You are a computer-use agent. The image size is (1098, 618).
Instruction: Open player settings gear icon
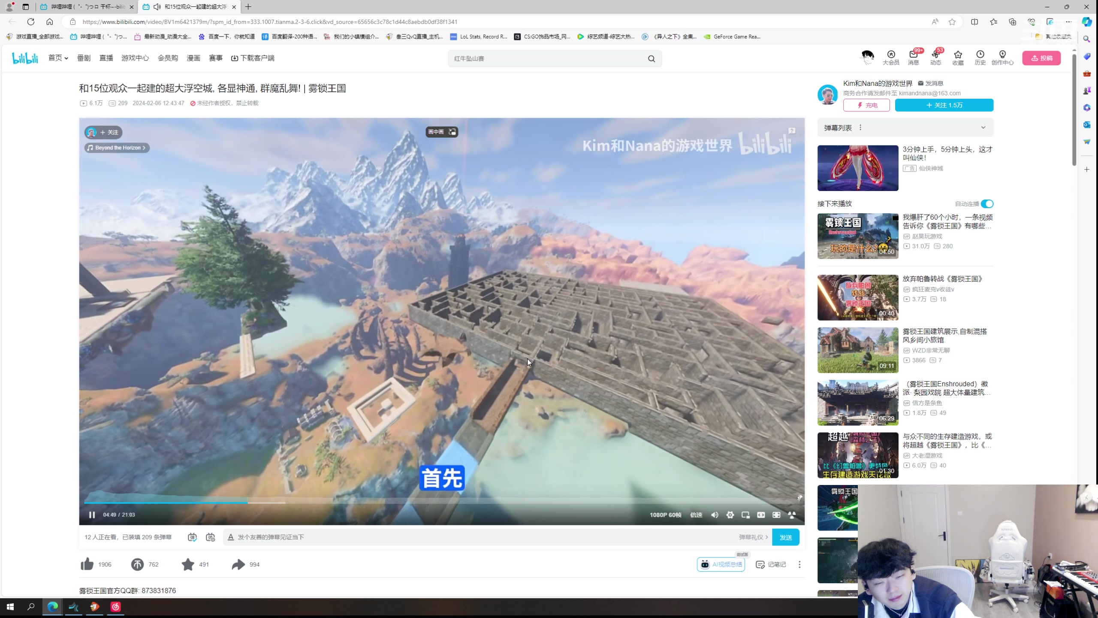pos(730,515)
